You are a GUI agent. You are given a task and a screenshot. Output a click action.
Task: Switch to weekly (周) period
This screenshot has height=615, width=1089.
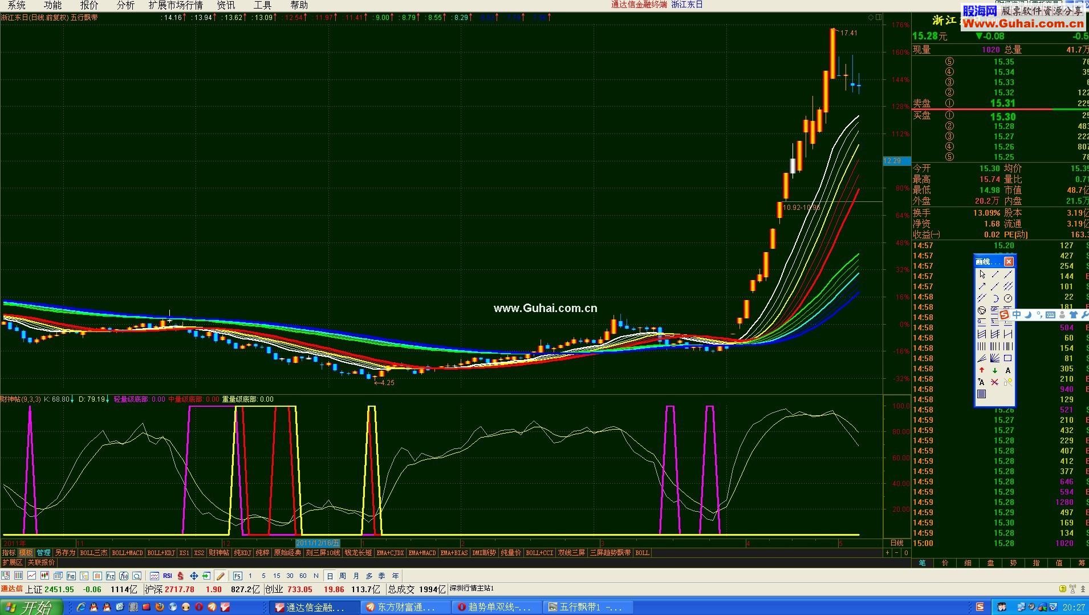coord(343,576)
